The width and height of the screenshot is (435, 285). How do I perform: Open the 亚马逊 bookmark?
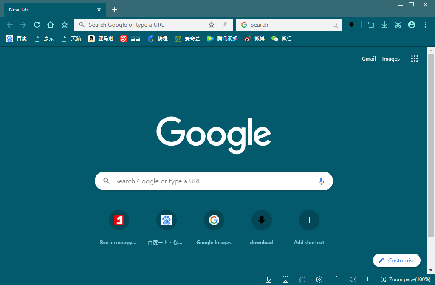(x=101, y=39)
